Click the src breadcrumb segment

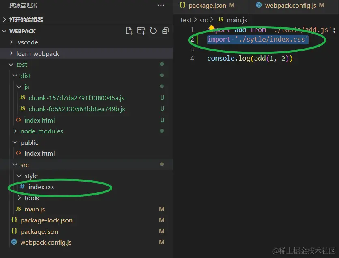204,20
